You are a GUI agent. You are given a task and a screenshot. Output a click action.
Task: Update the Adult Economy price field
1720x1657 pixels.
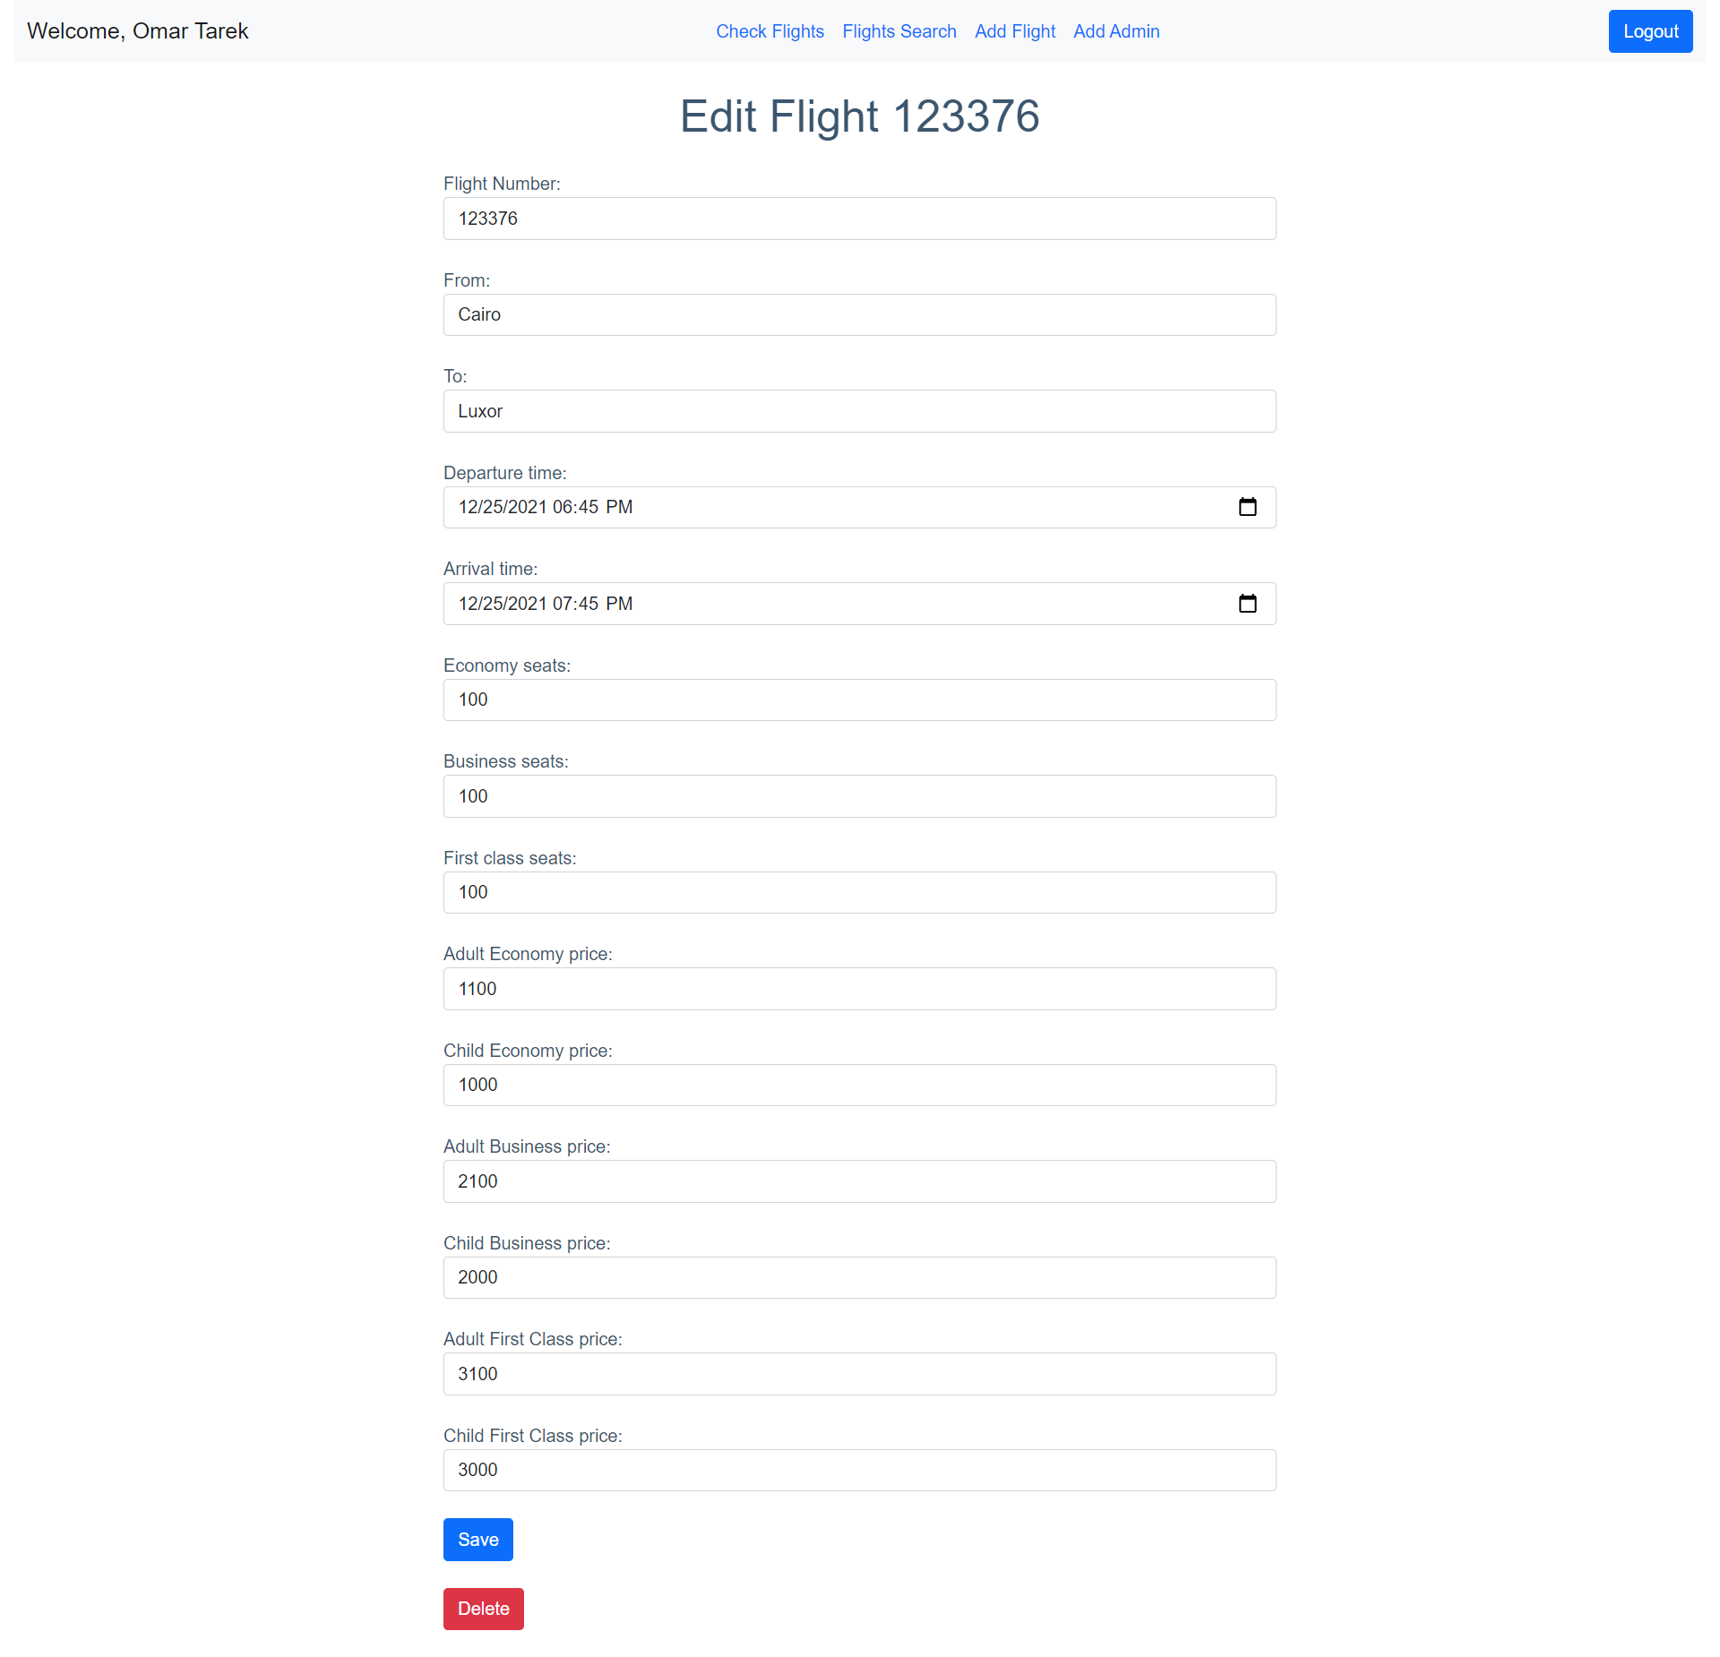click(858, 987)
